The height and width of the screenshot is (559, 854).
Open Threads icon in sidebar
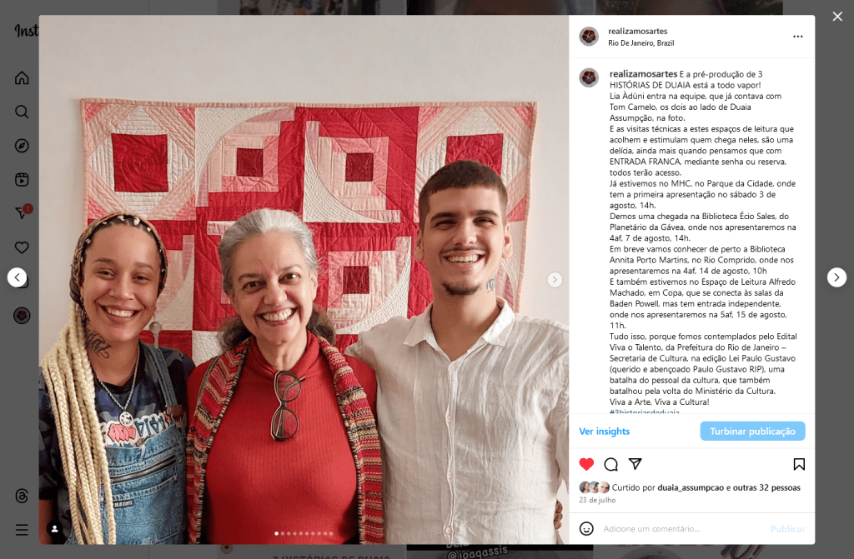click(x=22, y=496)
